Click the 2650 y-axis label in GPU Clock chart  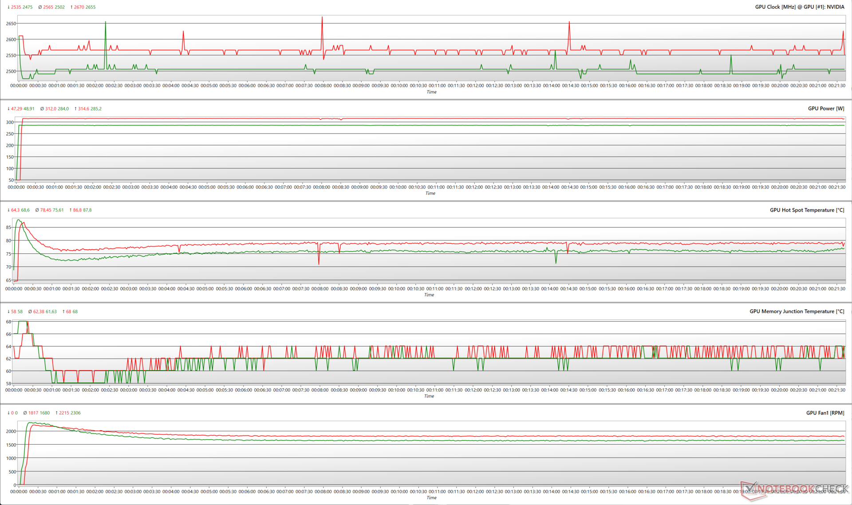coord(11,24)
